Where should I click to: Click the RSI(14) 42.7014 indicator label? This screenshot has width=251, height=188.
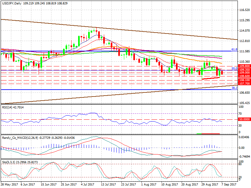13,107
